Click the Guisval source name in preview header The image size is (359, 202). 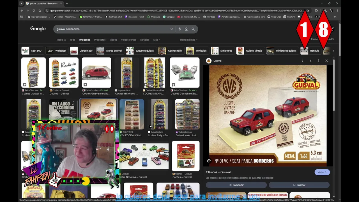pyautogui.click(x=217, y=61)
